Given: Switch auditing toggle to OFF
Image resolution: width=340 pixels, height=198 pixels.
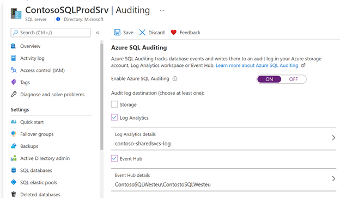Looking at the screenshot, I should coord(293,79).
